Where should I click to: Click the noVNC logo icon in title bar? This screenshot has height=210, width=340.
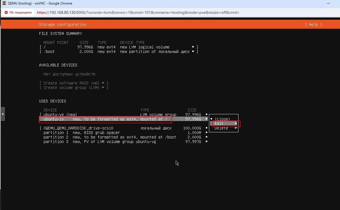tap(4, 3)
